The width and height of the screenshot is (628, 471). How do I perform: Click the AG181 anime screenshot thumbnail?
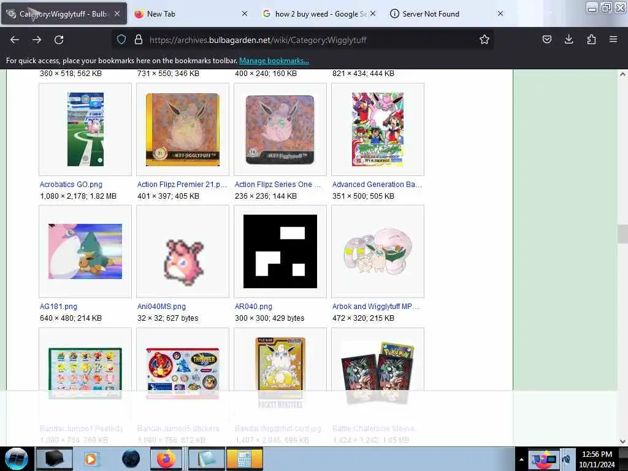[x=85, y=251]
